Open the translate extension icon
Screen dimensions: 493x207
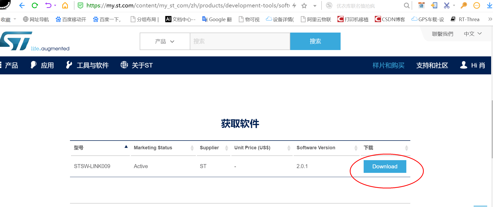pos(421,5)
